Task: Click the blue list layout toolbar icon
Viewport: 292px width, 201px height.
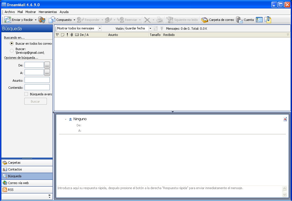Action: pyautogui.click(x=259, y=20)
